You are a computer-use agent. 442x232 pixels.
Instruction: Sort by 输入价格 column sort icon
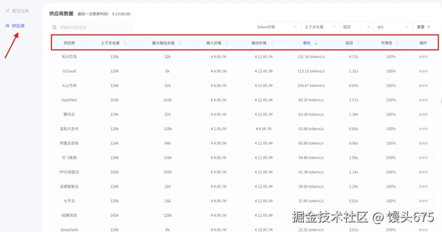227,43
